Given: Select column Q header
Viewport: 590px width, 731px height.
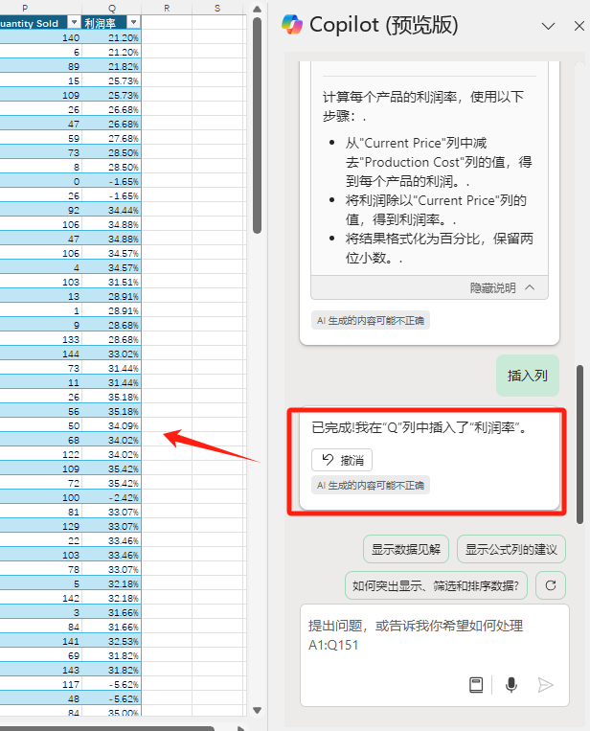Looking at the screenshot, I should click(x=113, y=8).
